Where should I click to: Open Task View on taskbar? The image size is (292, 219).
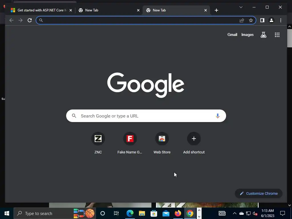coord(116,213)
